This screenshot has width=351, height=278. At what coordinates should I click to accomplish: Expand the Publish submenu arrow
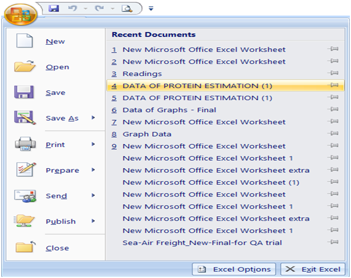coord(93,221)
